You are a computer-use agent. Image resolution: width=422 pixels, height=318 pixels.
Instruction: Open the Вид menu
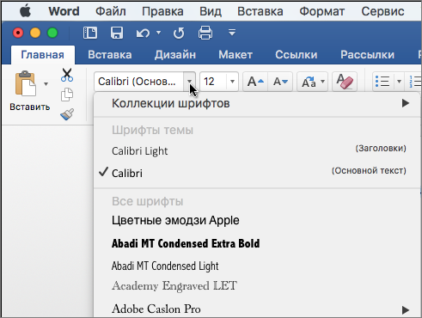pos(211,11)
